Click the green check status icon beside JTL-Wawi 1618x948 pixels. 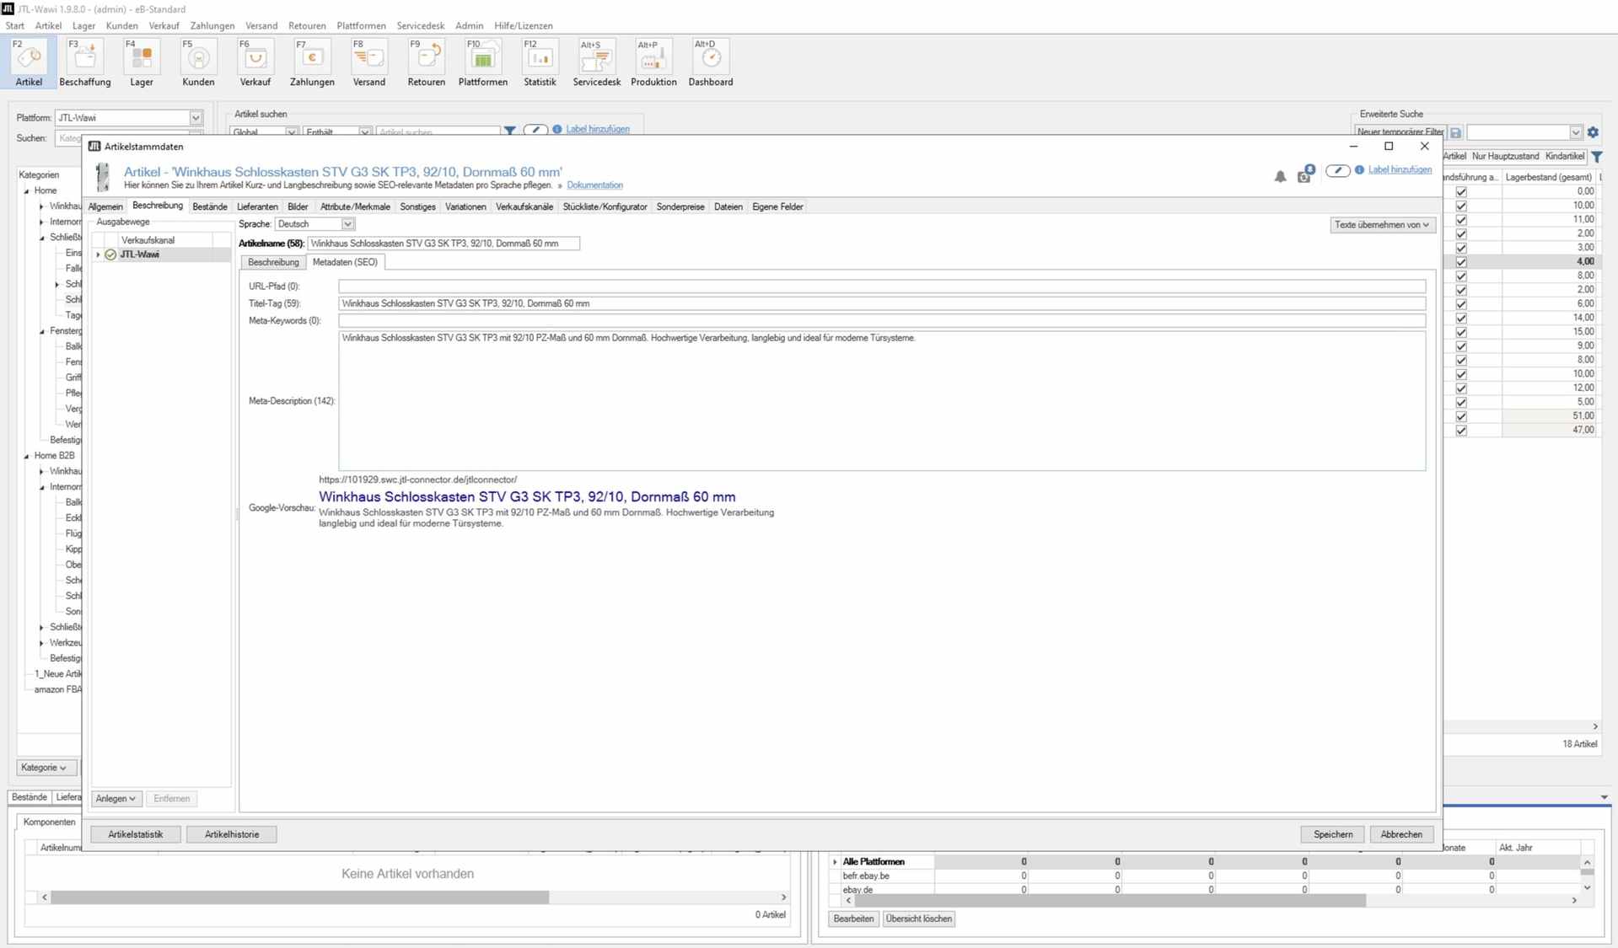(x=110, y=254)
